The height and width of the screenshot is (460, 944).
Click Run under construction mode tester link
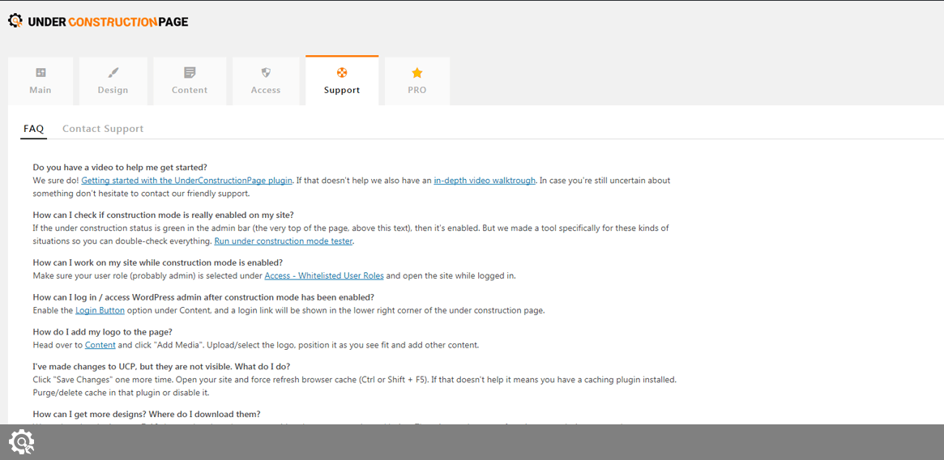(x=284, y=241)
